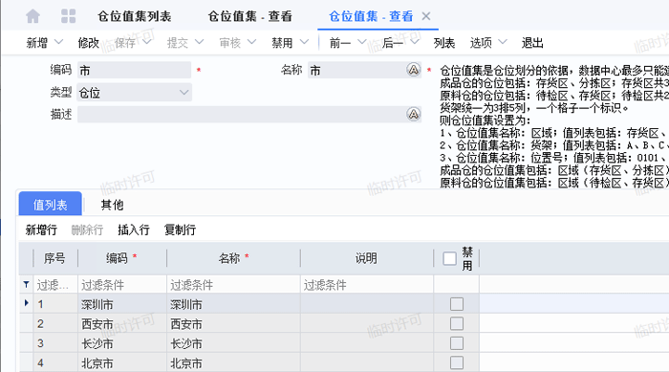The width and height of the screenshot is (669, 372).
Task: Click 说明 column filter field
Action: click(367, 284)
